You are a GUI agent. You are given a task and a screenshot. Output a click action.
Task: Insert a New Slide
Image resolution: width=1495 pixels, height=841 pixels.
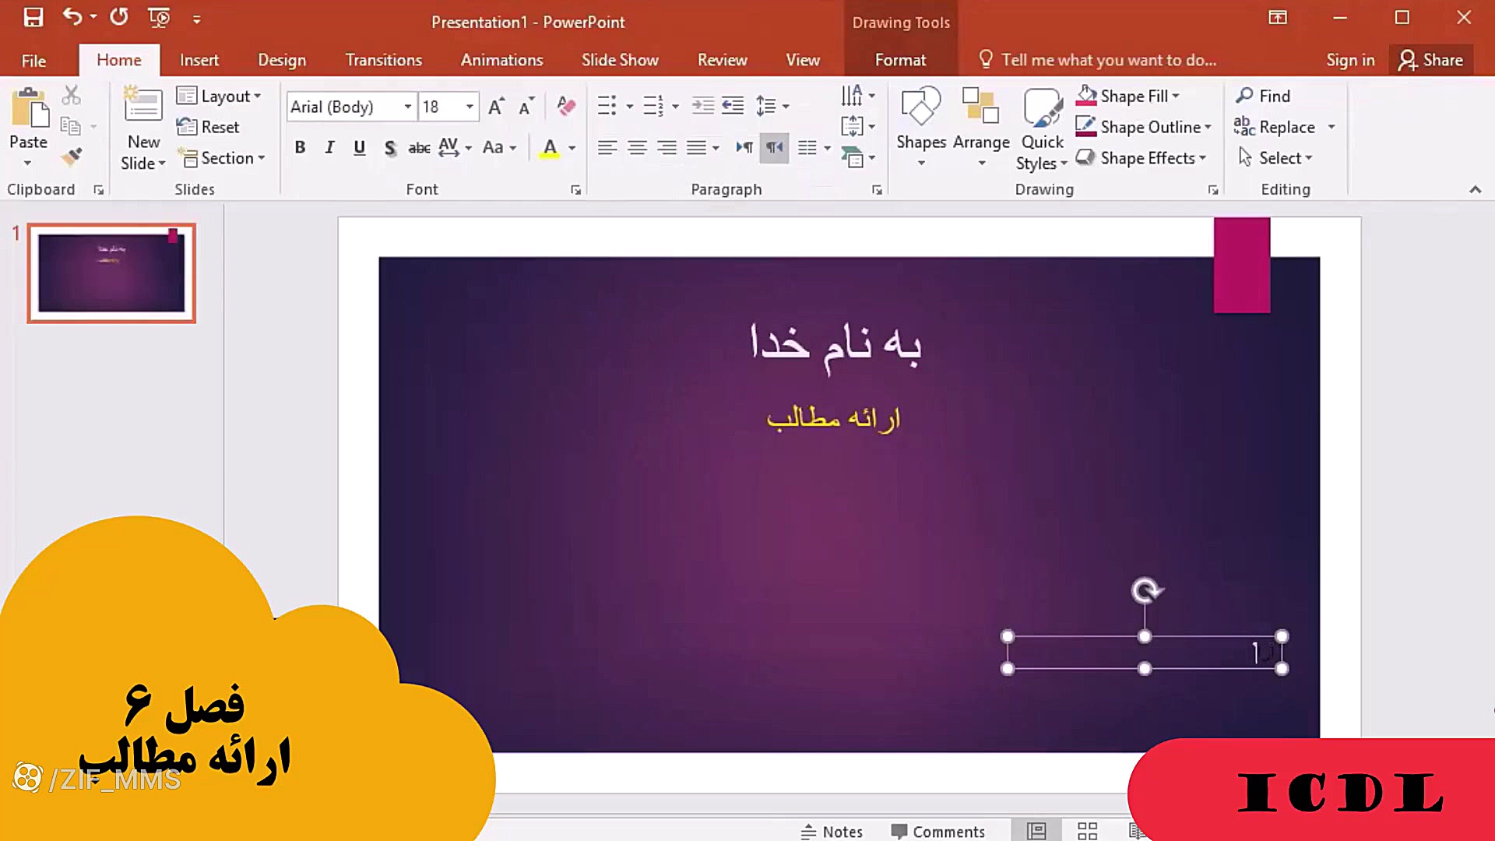tap(143, 128)
